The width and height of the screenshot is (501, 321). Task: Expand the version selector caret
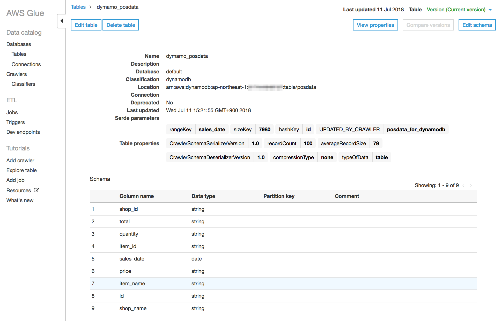[x=490, y=10]
